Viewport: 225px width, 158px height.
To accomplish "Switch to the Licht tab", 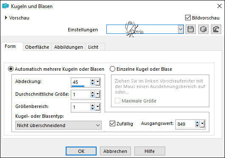I will [x=93, y=47].
